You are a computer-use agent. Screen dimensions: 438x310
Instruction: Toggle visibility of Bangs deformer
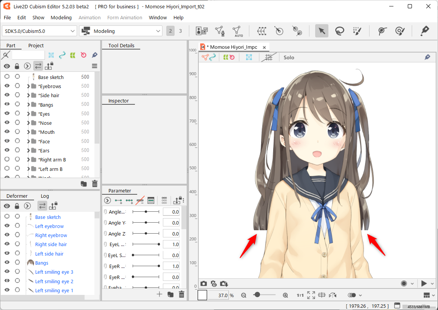7,263
